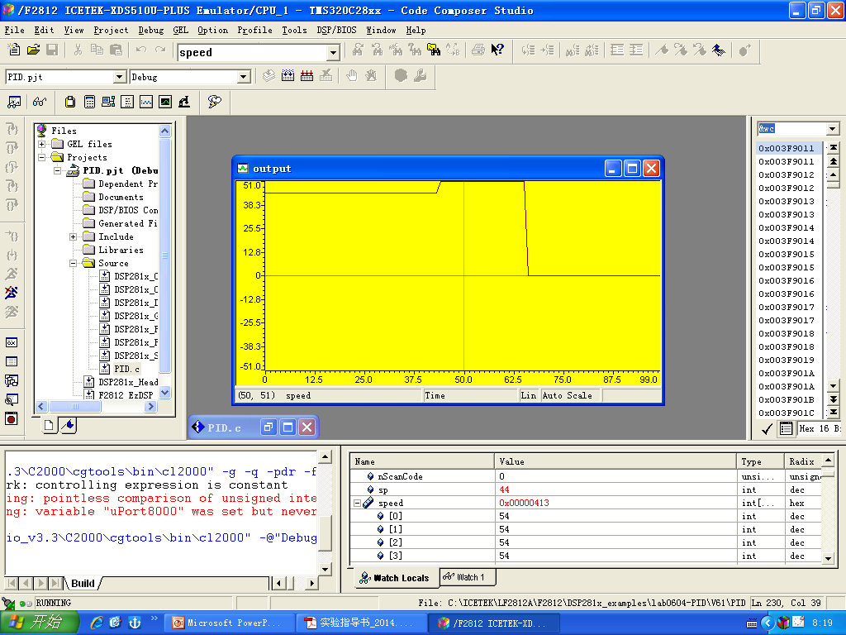The height and width of the screenshot is (635, 846).
Task: Click the nScanCode row in watch window
Action: 586,476
